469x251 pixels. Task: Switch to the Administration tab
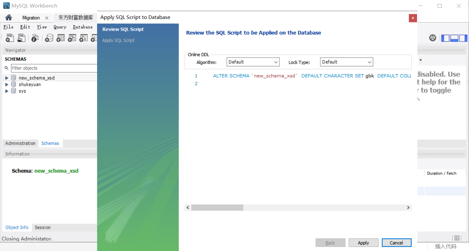[20, 143]
